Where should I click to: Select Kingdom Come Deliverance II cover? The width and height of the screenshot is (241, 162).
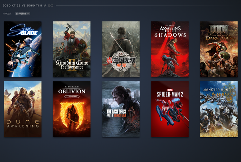[x=72, y=49]
